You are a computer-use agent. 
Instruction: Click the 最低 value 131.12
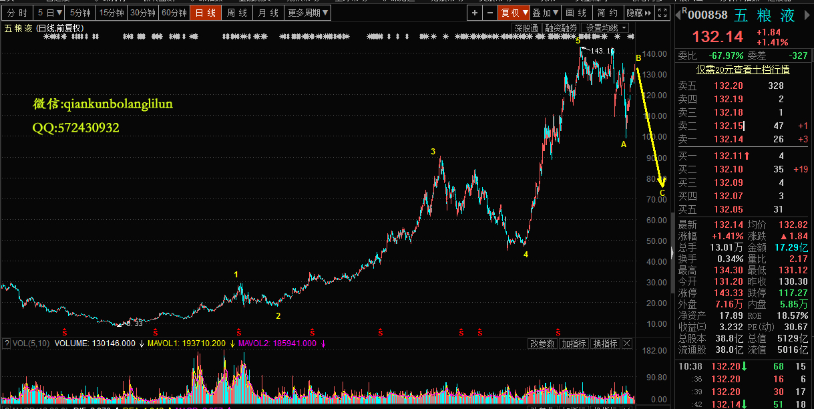pyautogui.click(x=793, y=270)
